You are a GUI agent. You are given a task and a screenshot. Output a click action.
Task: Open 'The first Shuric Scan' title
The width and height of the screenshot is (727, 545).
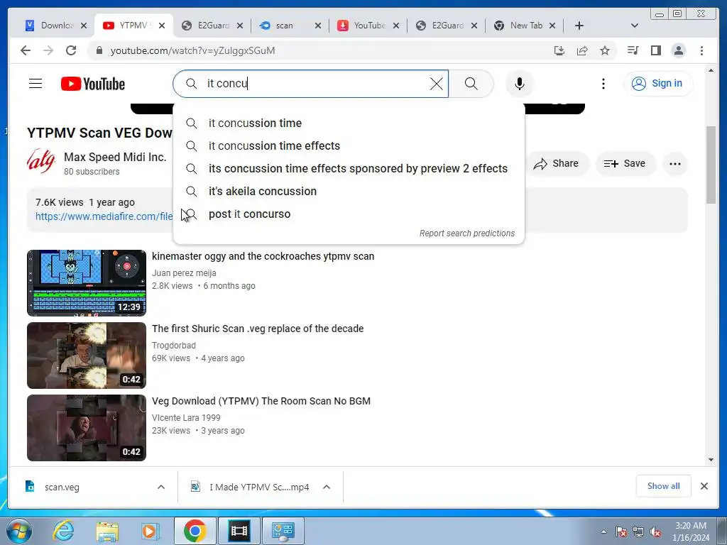coord(258,329)
